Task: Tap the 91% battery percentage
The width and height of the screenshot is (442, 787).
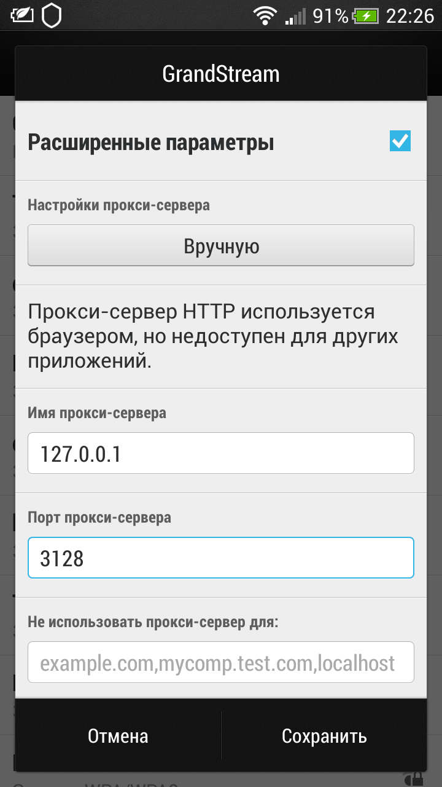Action: tap(330, 15)
